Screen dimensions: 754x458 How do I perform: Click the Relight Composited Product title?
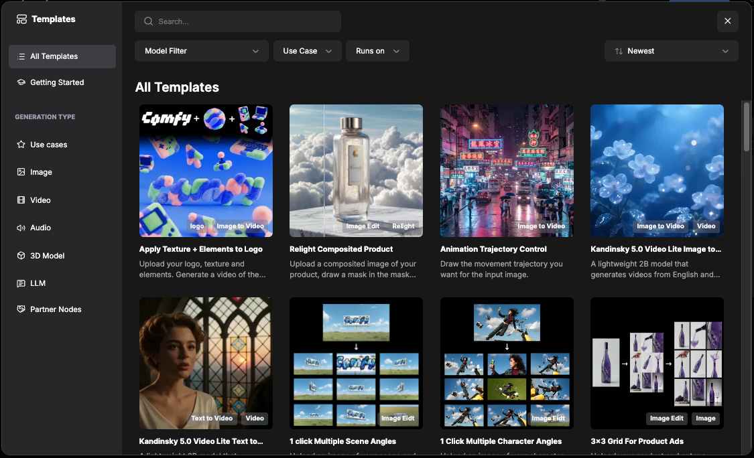(x=341, y=249)
